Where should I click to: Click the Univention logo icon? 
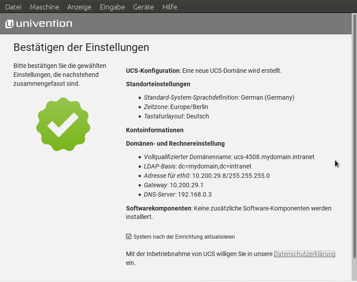[x=9, y=24]
